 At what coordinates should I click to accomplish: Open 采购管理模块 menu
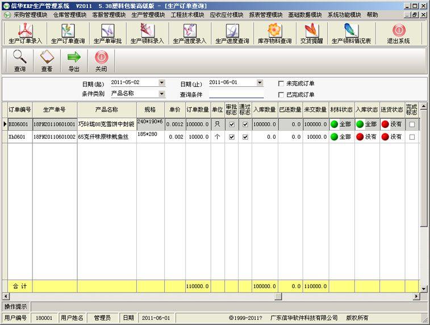(x=31, y=15)
